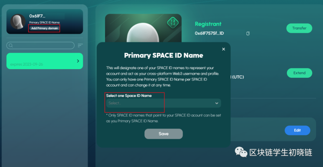The image size is (323, 167).
Task: Click the sort filter icon beside search
Action: click(80, 46)
